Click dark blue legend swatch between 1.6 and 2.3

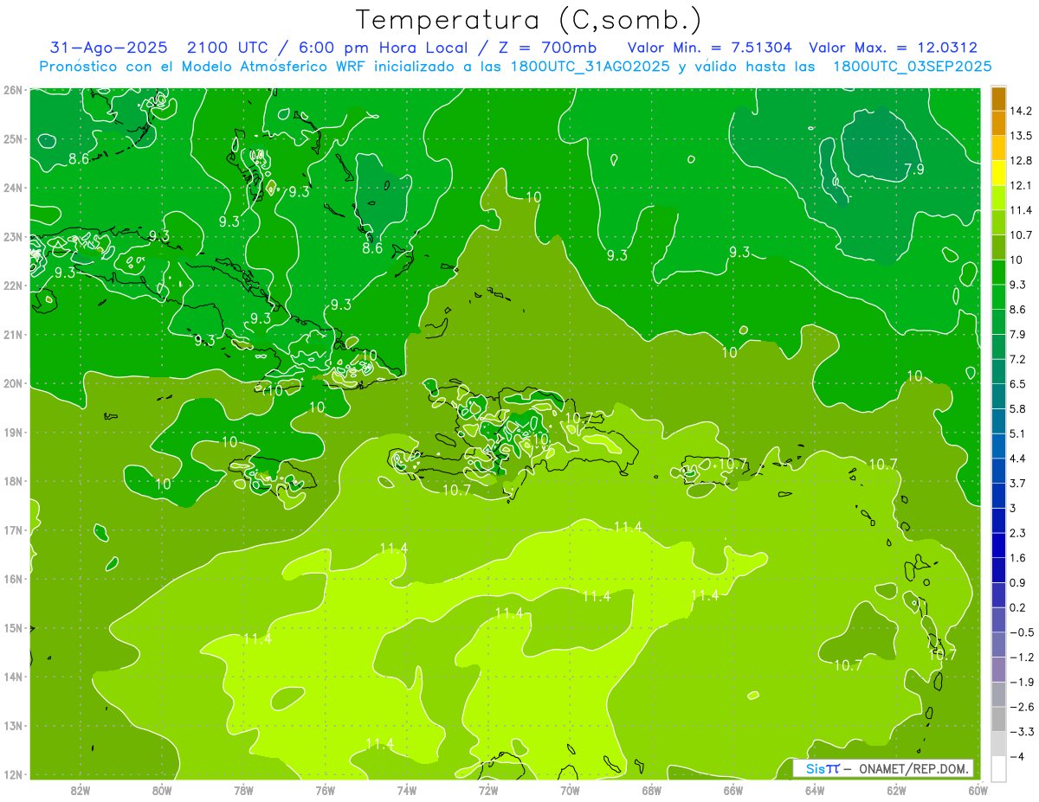(x=998, y=545)
